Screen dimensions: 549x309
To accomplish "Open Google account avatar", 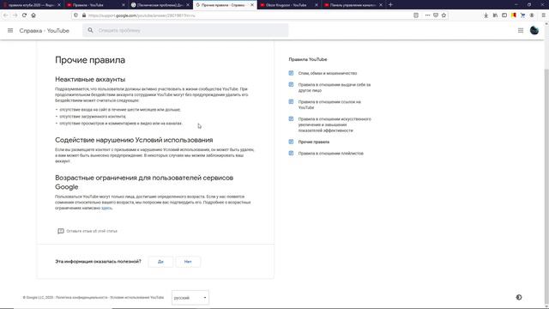I will pyautogui.click(x=534, y=31).
